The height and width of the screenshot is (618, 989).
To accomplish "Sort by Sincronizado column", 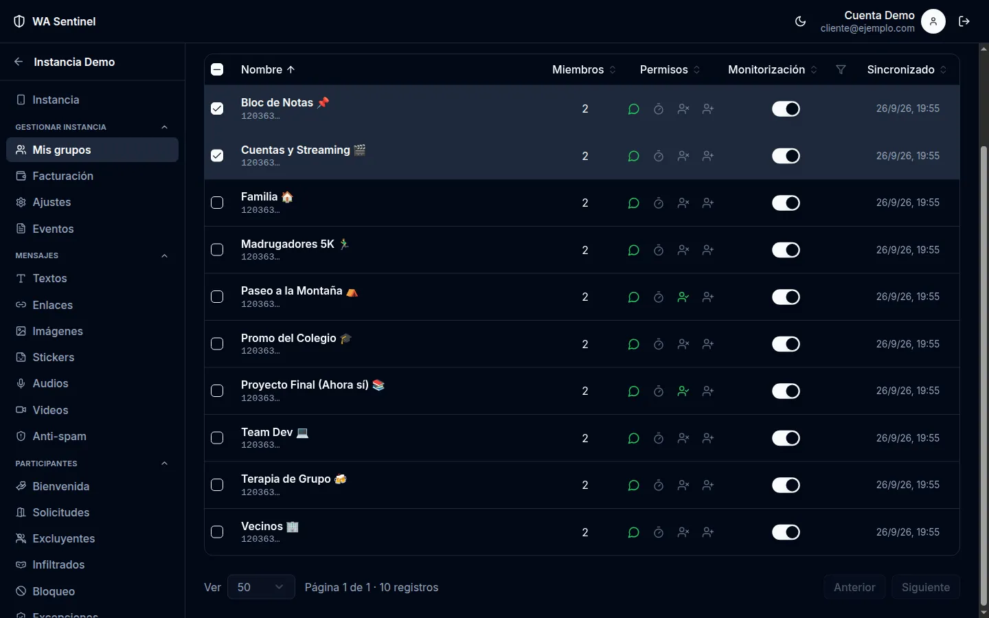I will click(907, 69).
